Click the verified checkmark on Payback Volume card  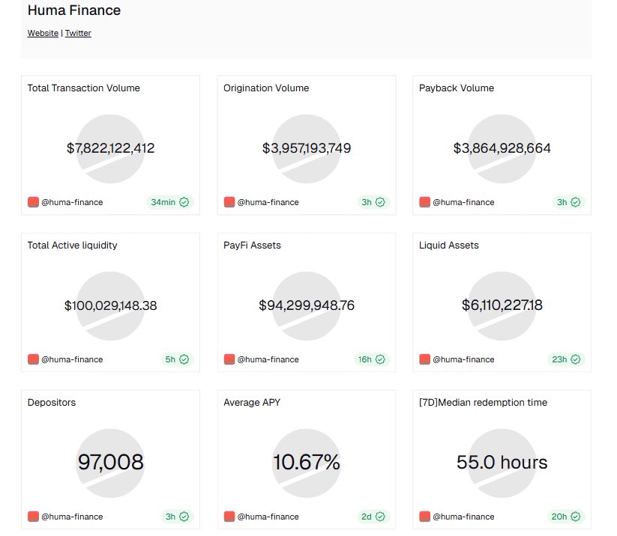(576, 202)
